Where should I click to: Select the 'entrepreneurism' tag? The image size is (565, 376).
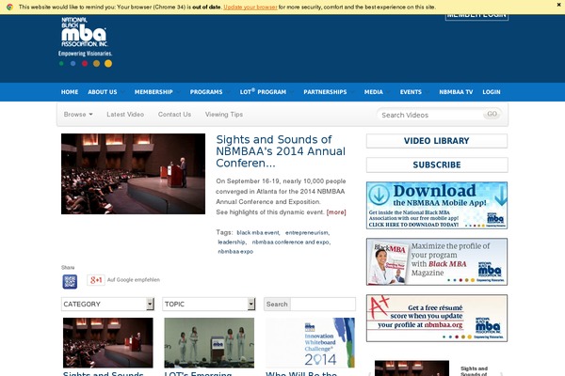(307, 233)
